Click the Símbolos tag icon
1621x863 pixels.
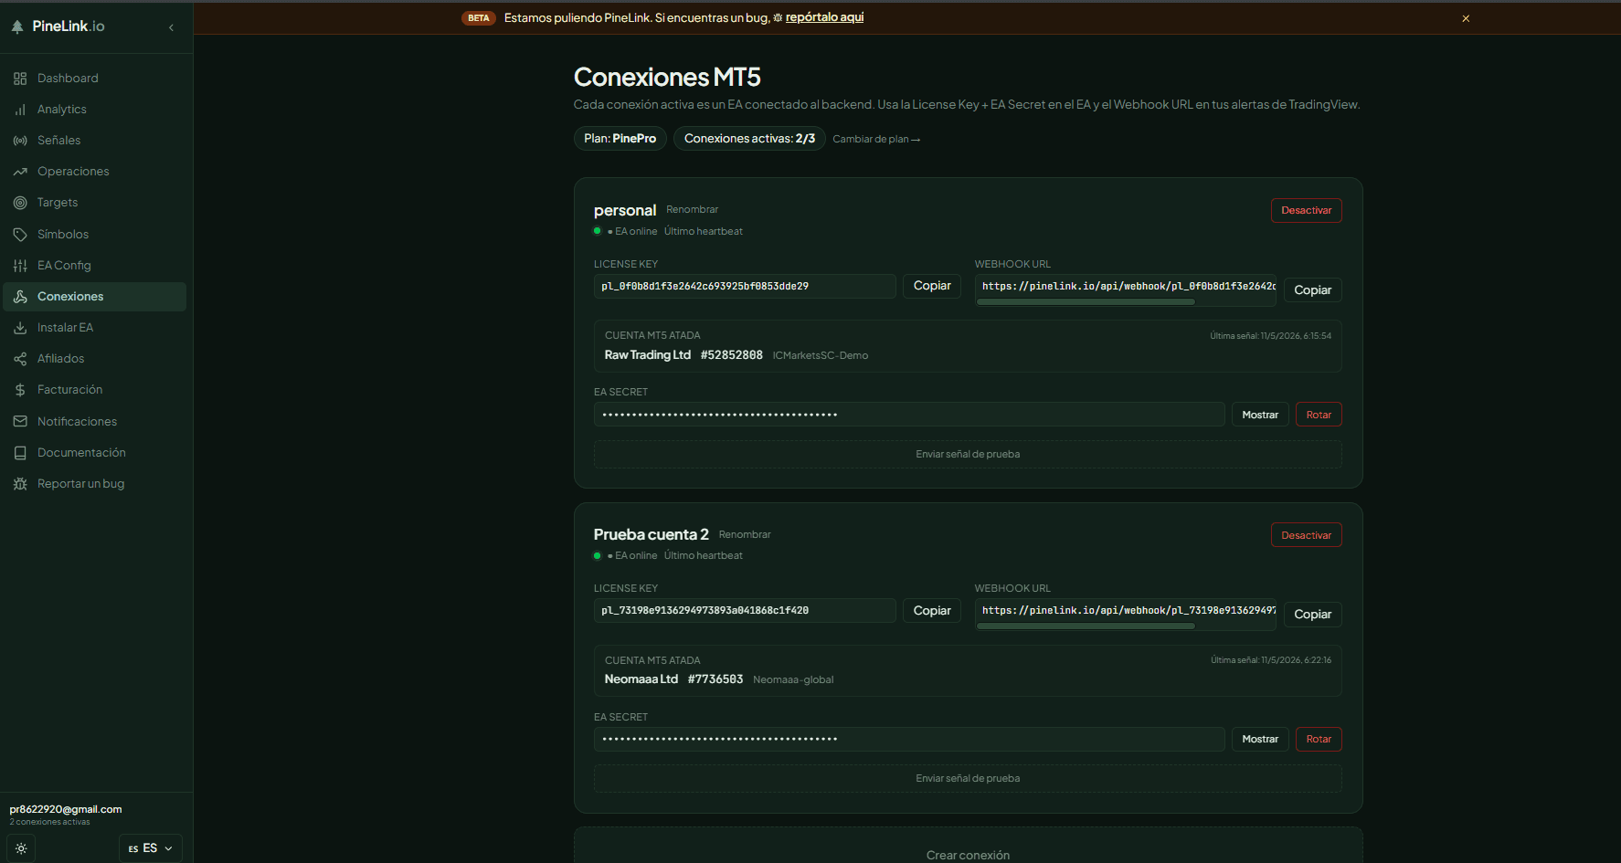coord(20,235)
